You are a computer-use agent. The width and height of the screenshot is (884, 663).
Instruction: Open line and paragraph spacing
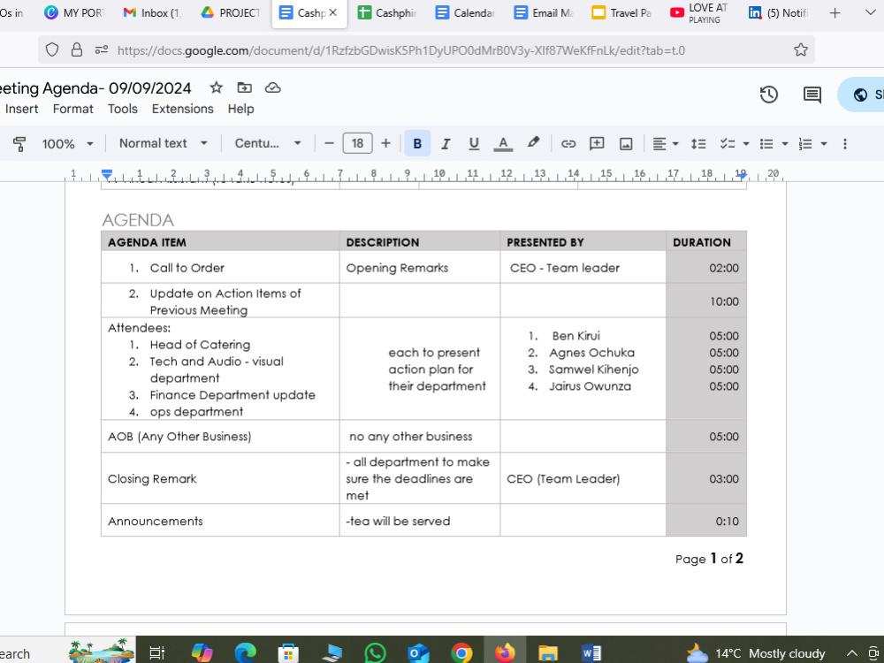698,144
